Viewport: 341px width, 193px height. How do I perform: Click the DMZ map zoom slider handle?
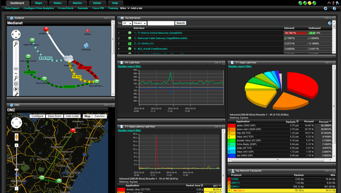pyautogui.click(x=17, y=170)
